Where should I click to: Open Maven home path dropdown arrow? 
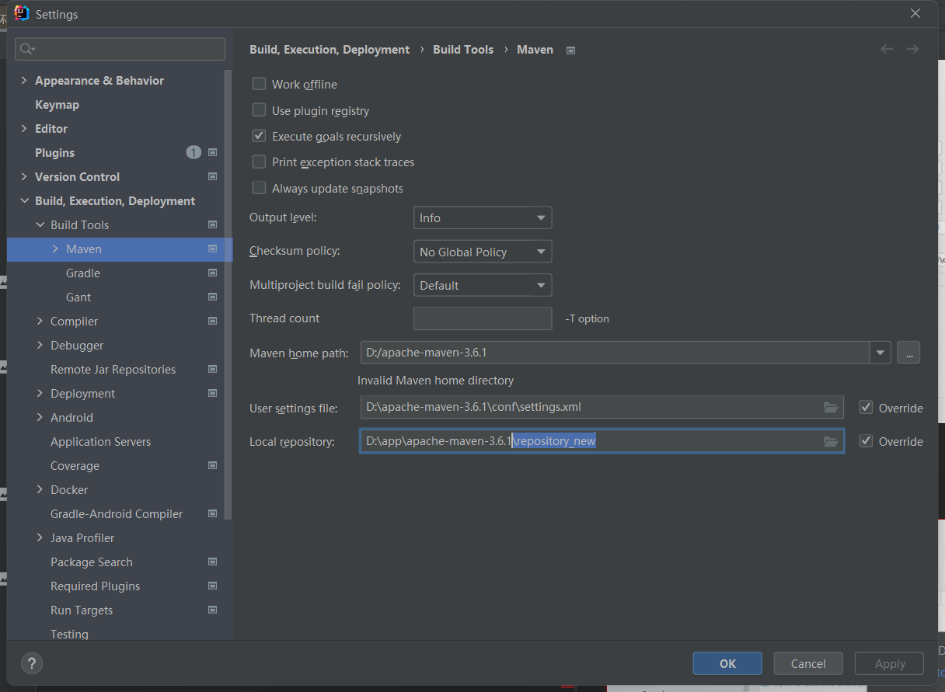pyautogui.click(x=880, y=353)
